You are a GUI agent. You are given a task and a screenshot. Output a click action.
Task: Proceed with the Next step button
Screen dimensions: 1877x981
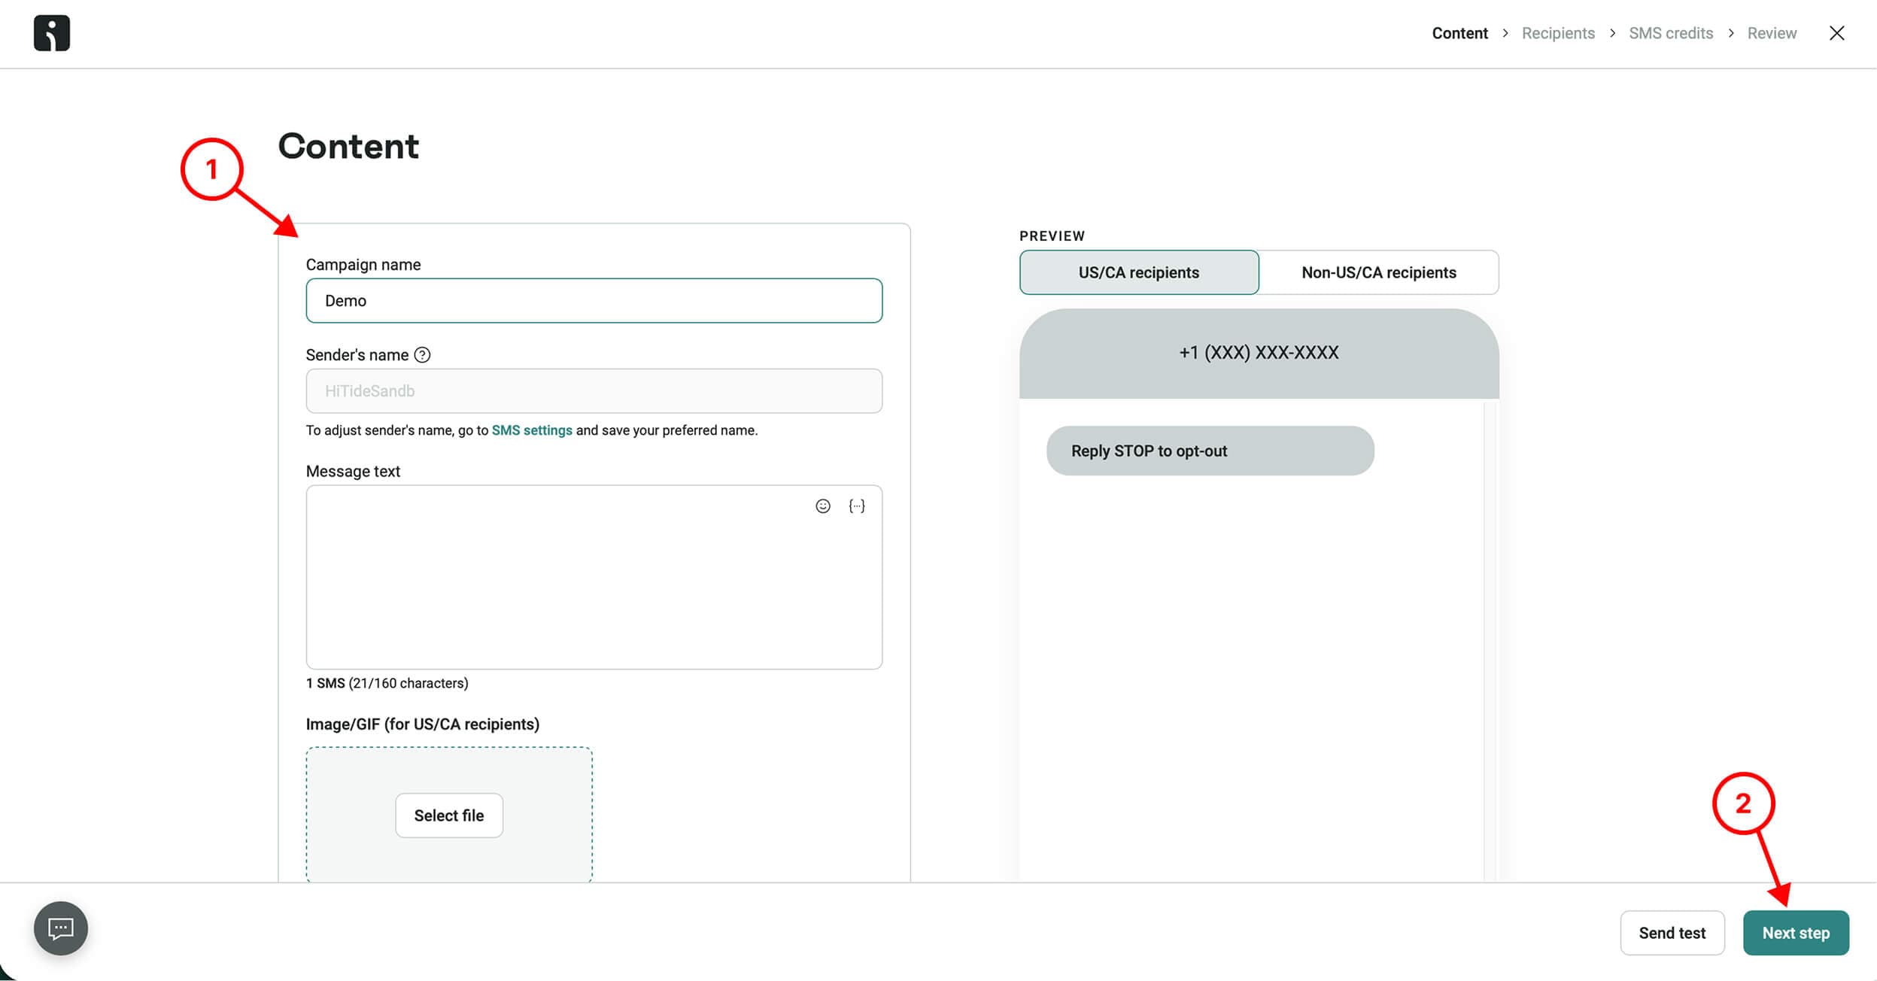tap(1796, 933)
